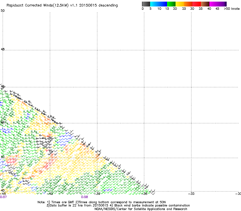This screenshot has height=211, width=241.
Task: Click the Rapidscat Corrected Winds title text
Action: tap(62, 6)
